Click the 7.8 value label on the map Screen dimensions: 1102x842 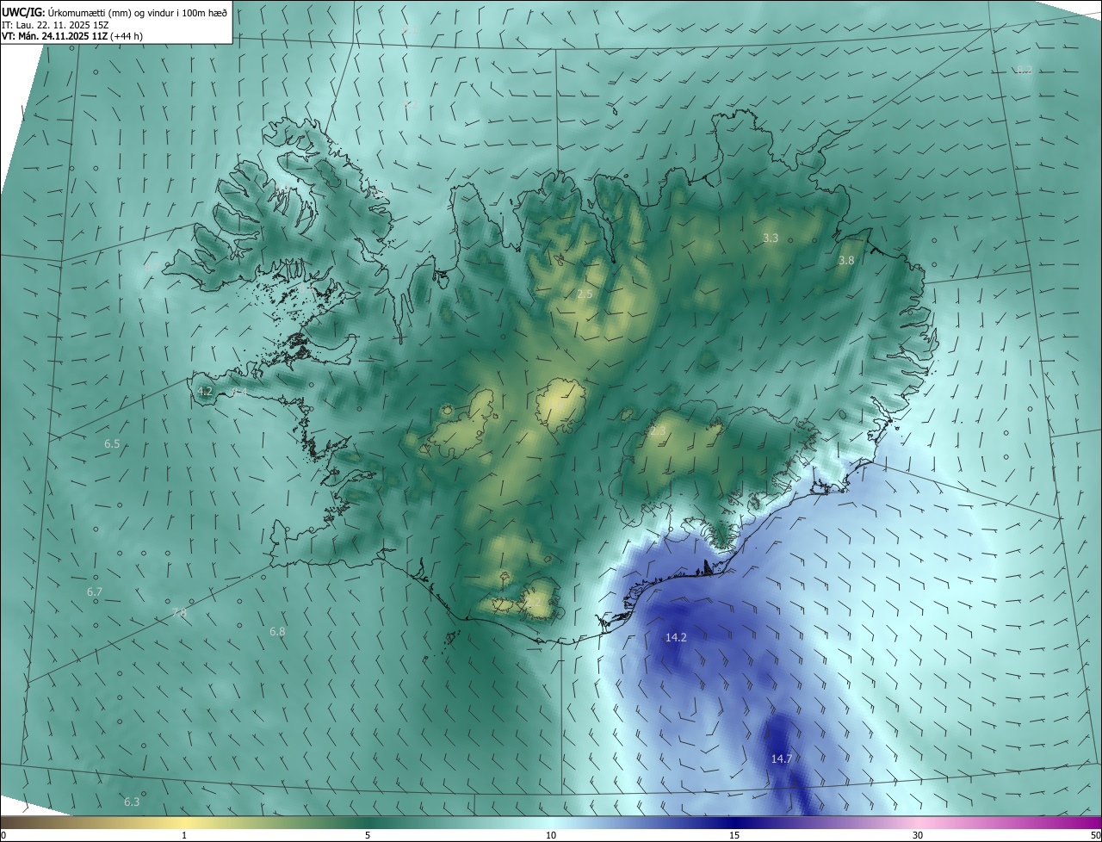(x=179, y=613)
